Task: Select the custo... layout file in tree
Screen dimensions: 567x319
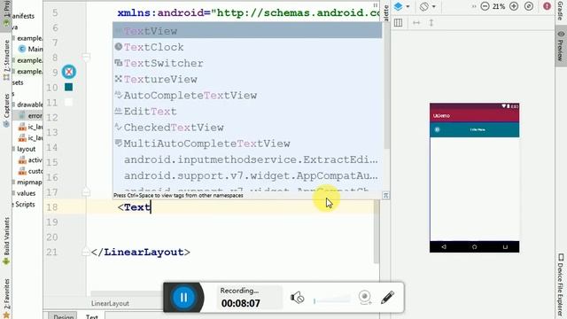Action: coord(30,171)
